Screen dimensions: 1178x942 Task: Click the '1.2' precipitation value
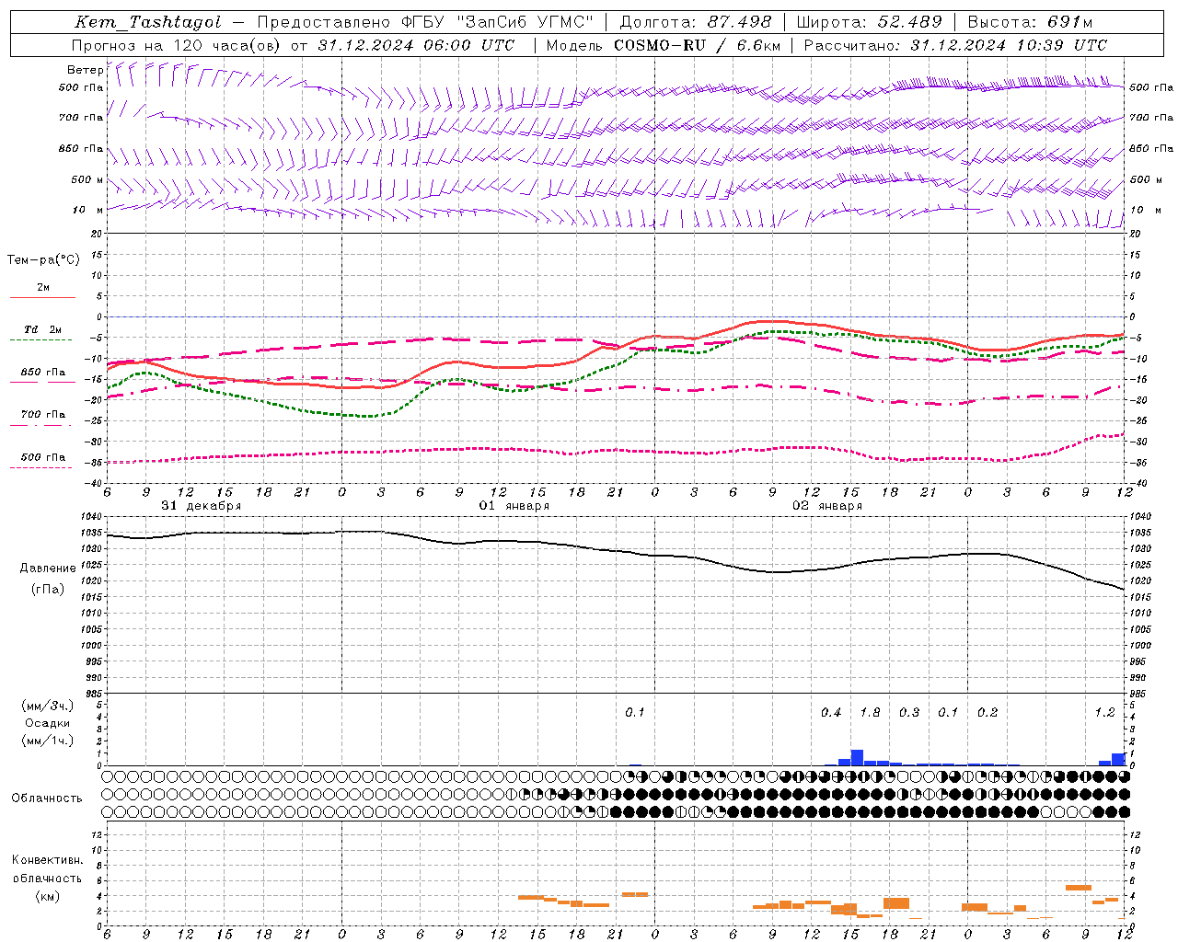coord(1104,712)
